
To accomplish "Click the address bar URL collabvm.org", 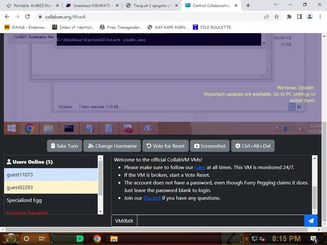I will coord(65,17).
